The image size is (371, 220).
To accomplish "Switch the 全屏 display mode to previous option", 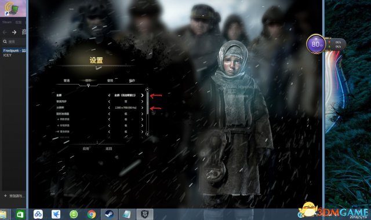I will [109, 95].
